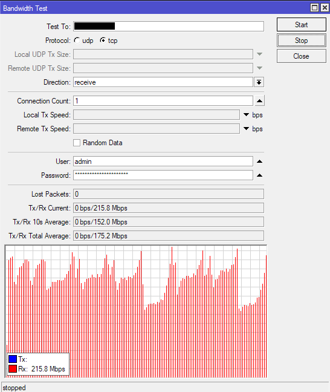Click the Rx 215.8 Mbps legend text
The width and height of the screenshot is (330, 392).
tap(42, 369)
